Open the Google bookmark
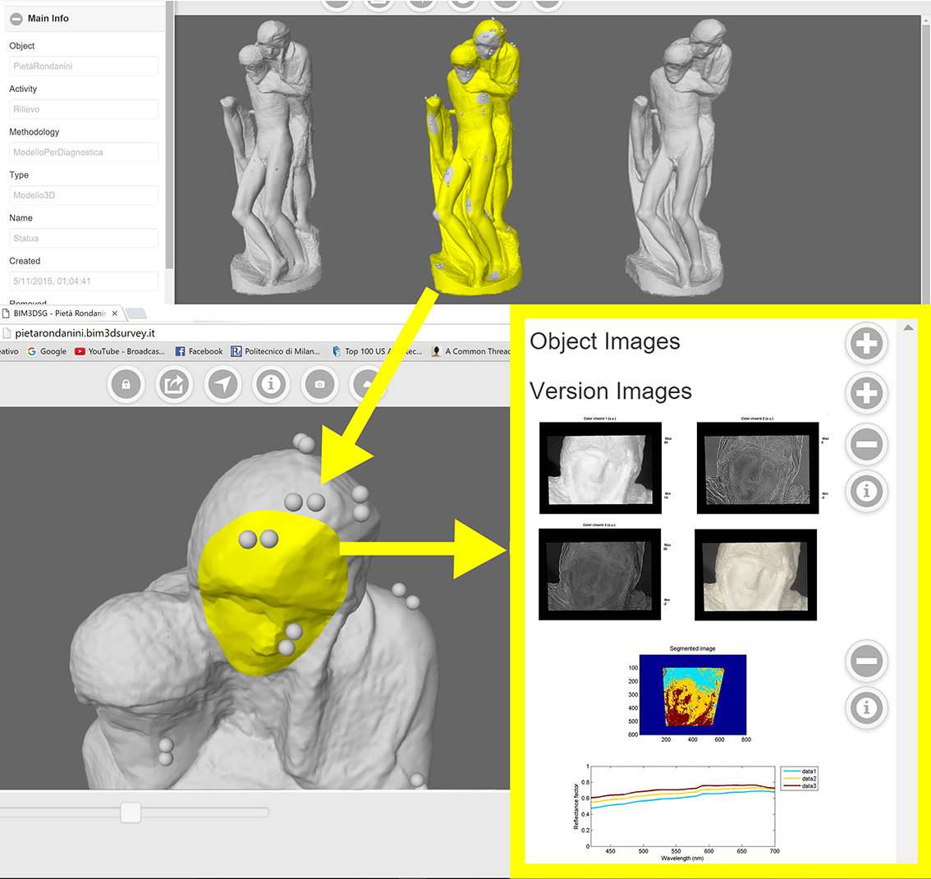931x879 pixels. (x=47, y=351)
